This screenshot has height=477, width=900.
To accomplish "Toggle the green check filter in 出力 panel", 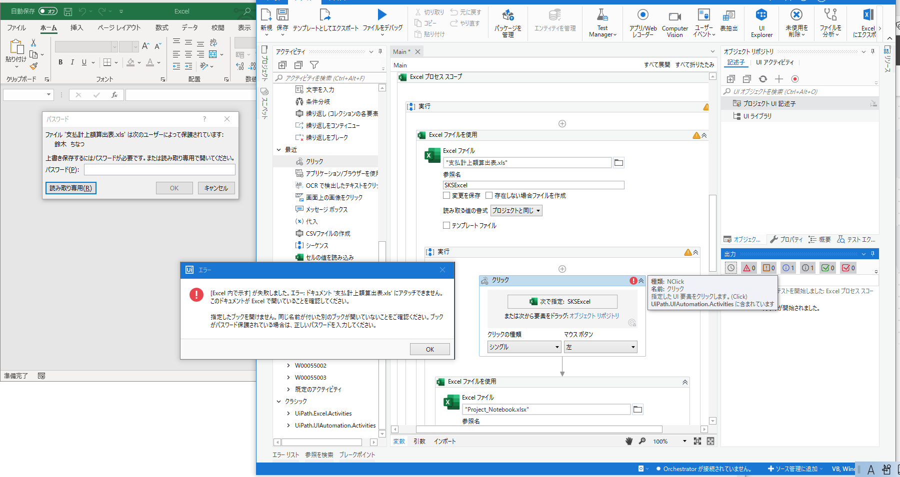I will click(x=828, y=268).
